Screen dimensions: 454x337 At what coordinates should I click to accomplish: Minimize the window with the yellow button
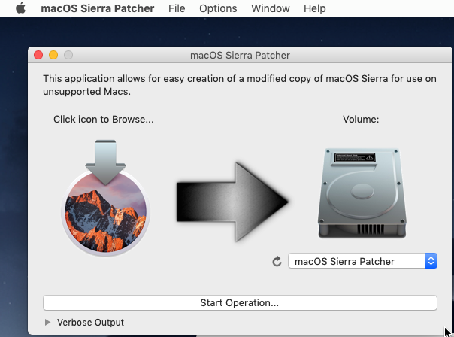pos(53,55)
